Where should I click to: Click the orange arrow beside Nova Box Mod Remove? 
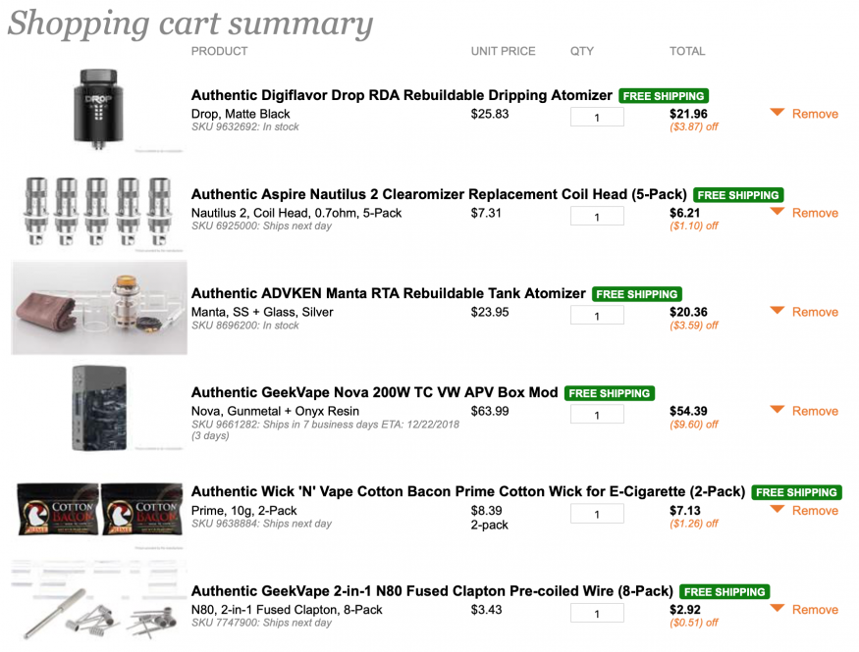click(x=777, y=410)
